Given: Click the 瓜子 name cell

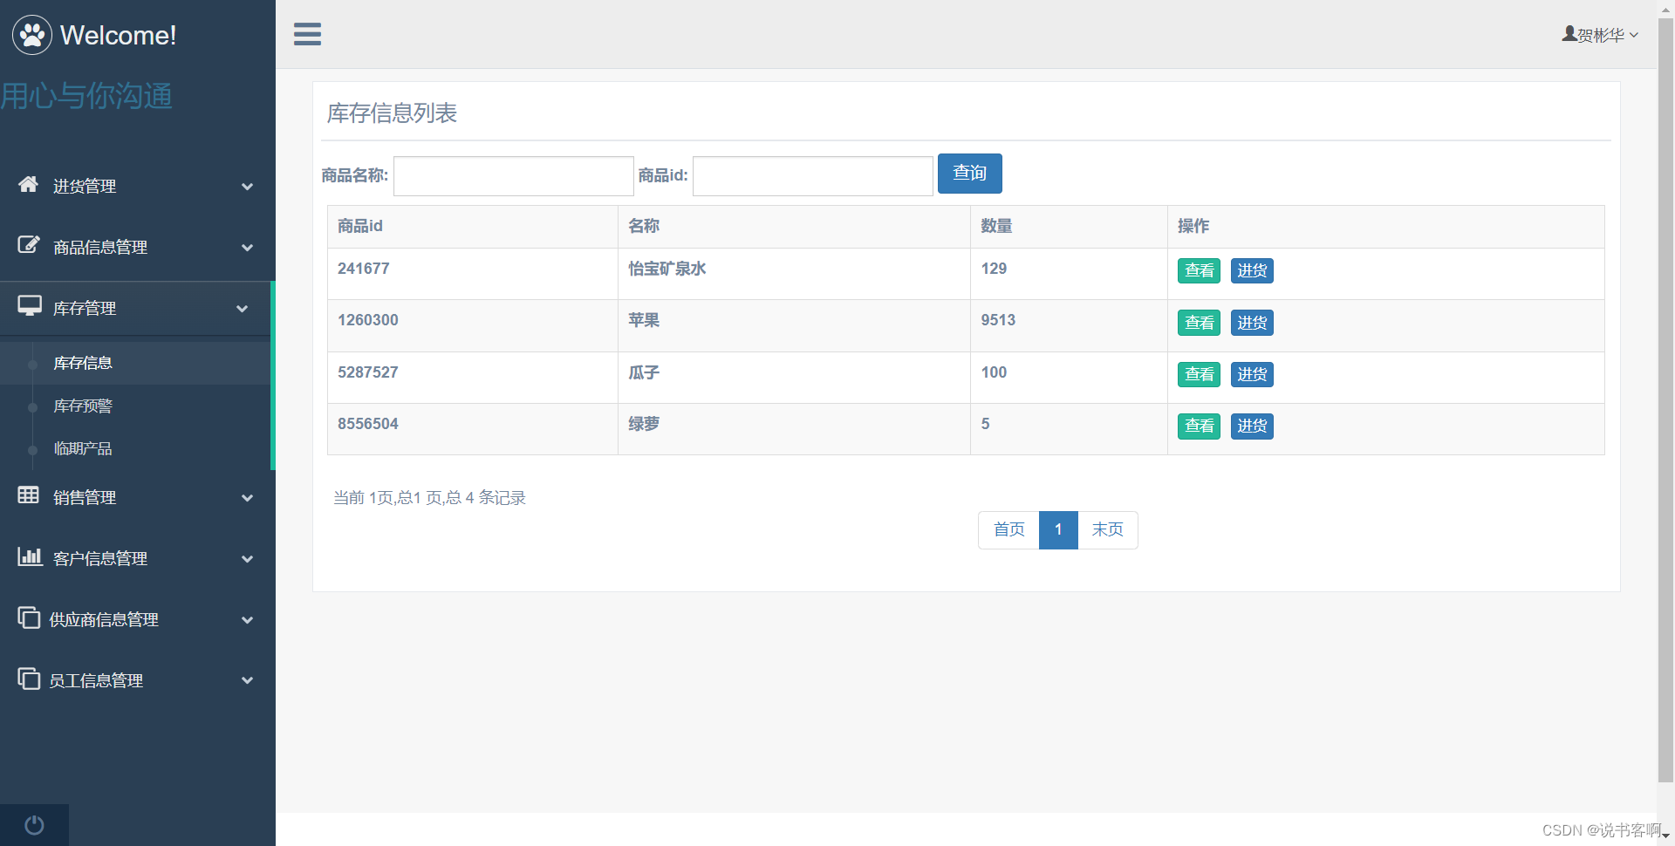Looking at the screenshot, I should tap(794, 378).
